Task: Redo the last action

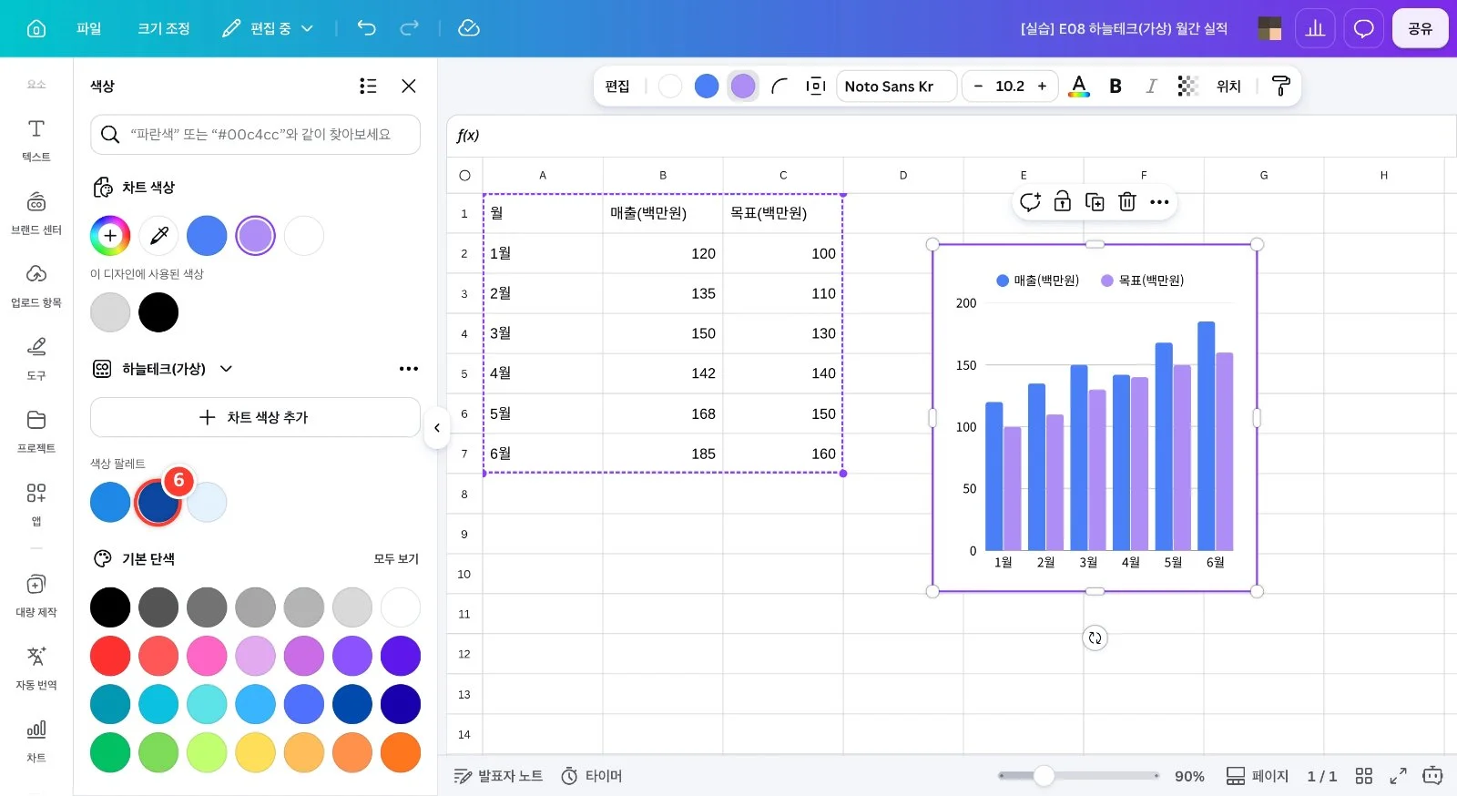Action: tap(410, 28)
